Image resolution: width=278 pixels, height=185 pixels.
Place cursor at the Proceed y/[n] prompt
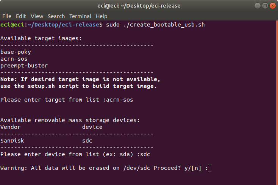click(210, 168)
